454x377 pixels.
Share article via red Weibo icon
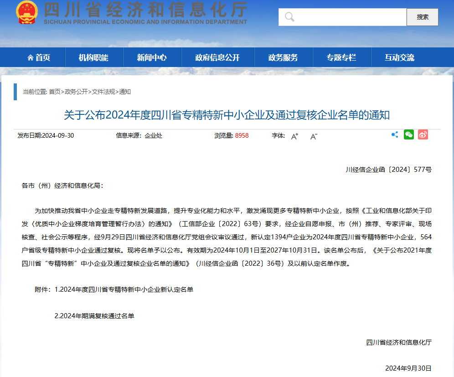(423, 134)
